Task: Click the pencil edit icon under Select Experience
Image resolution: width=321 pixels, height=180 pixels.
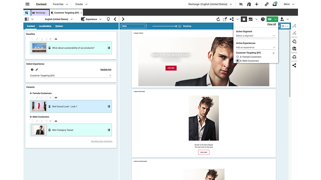Action: tap(37, 70)
